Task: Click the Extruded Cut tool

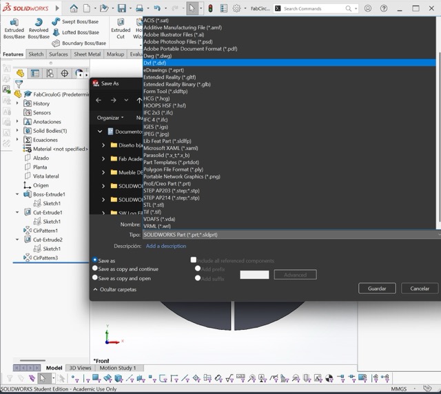Action: click(x=121, y=29)
